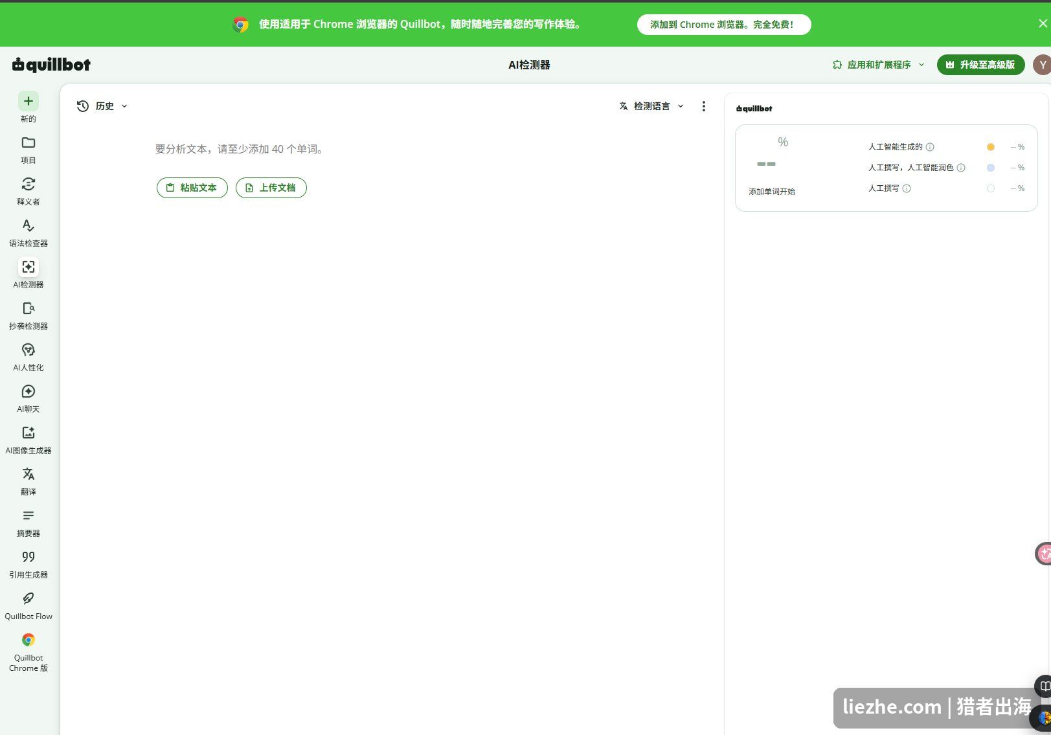
Task: Click the text input placeholder area
Action: click(239, 149)
